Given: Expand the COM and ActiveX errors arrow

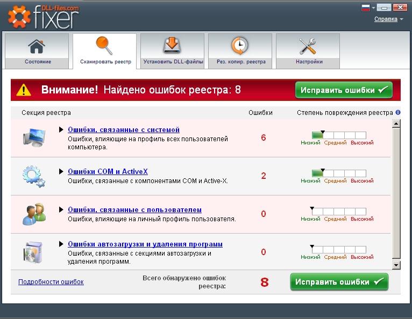Looking at the screenshot, I should (x=61, y=172).
